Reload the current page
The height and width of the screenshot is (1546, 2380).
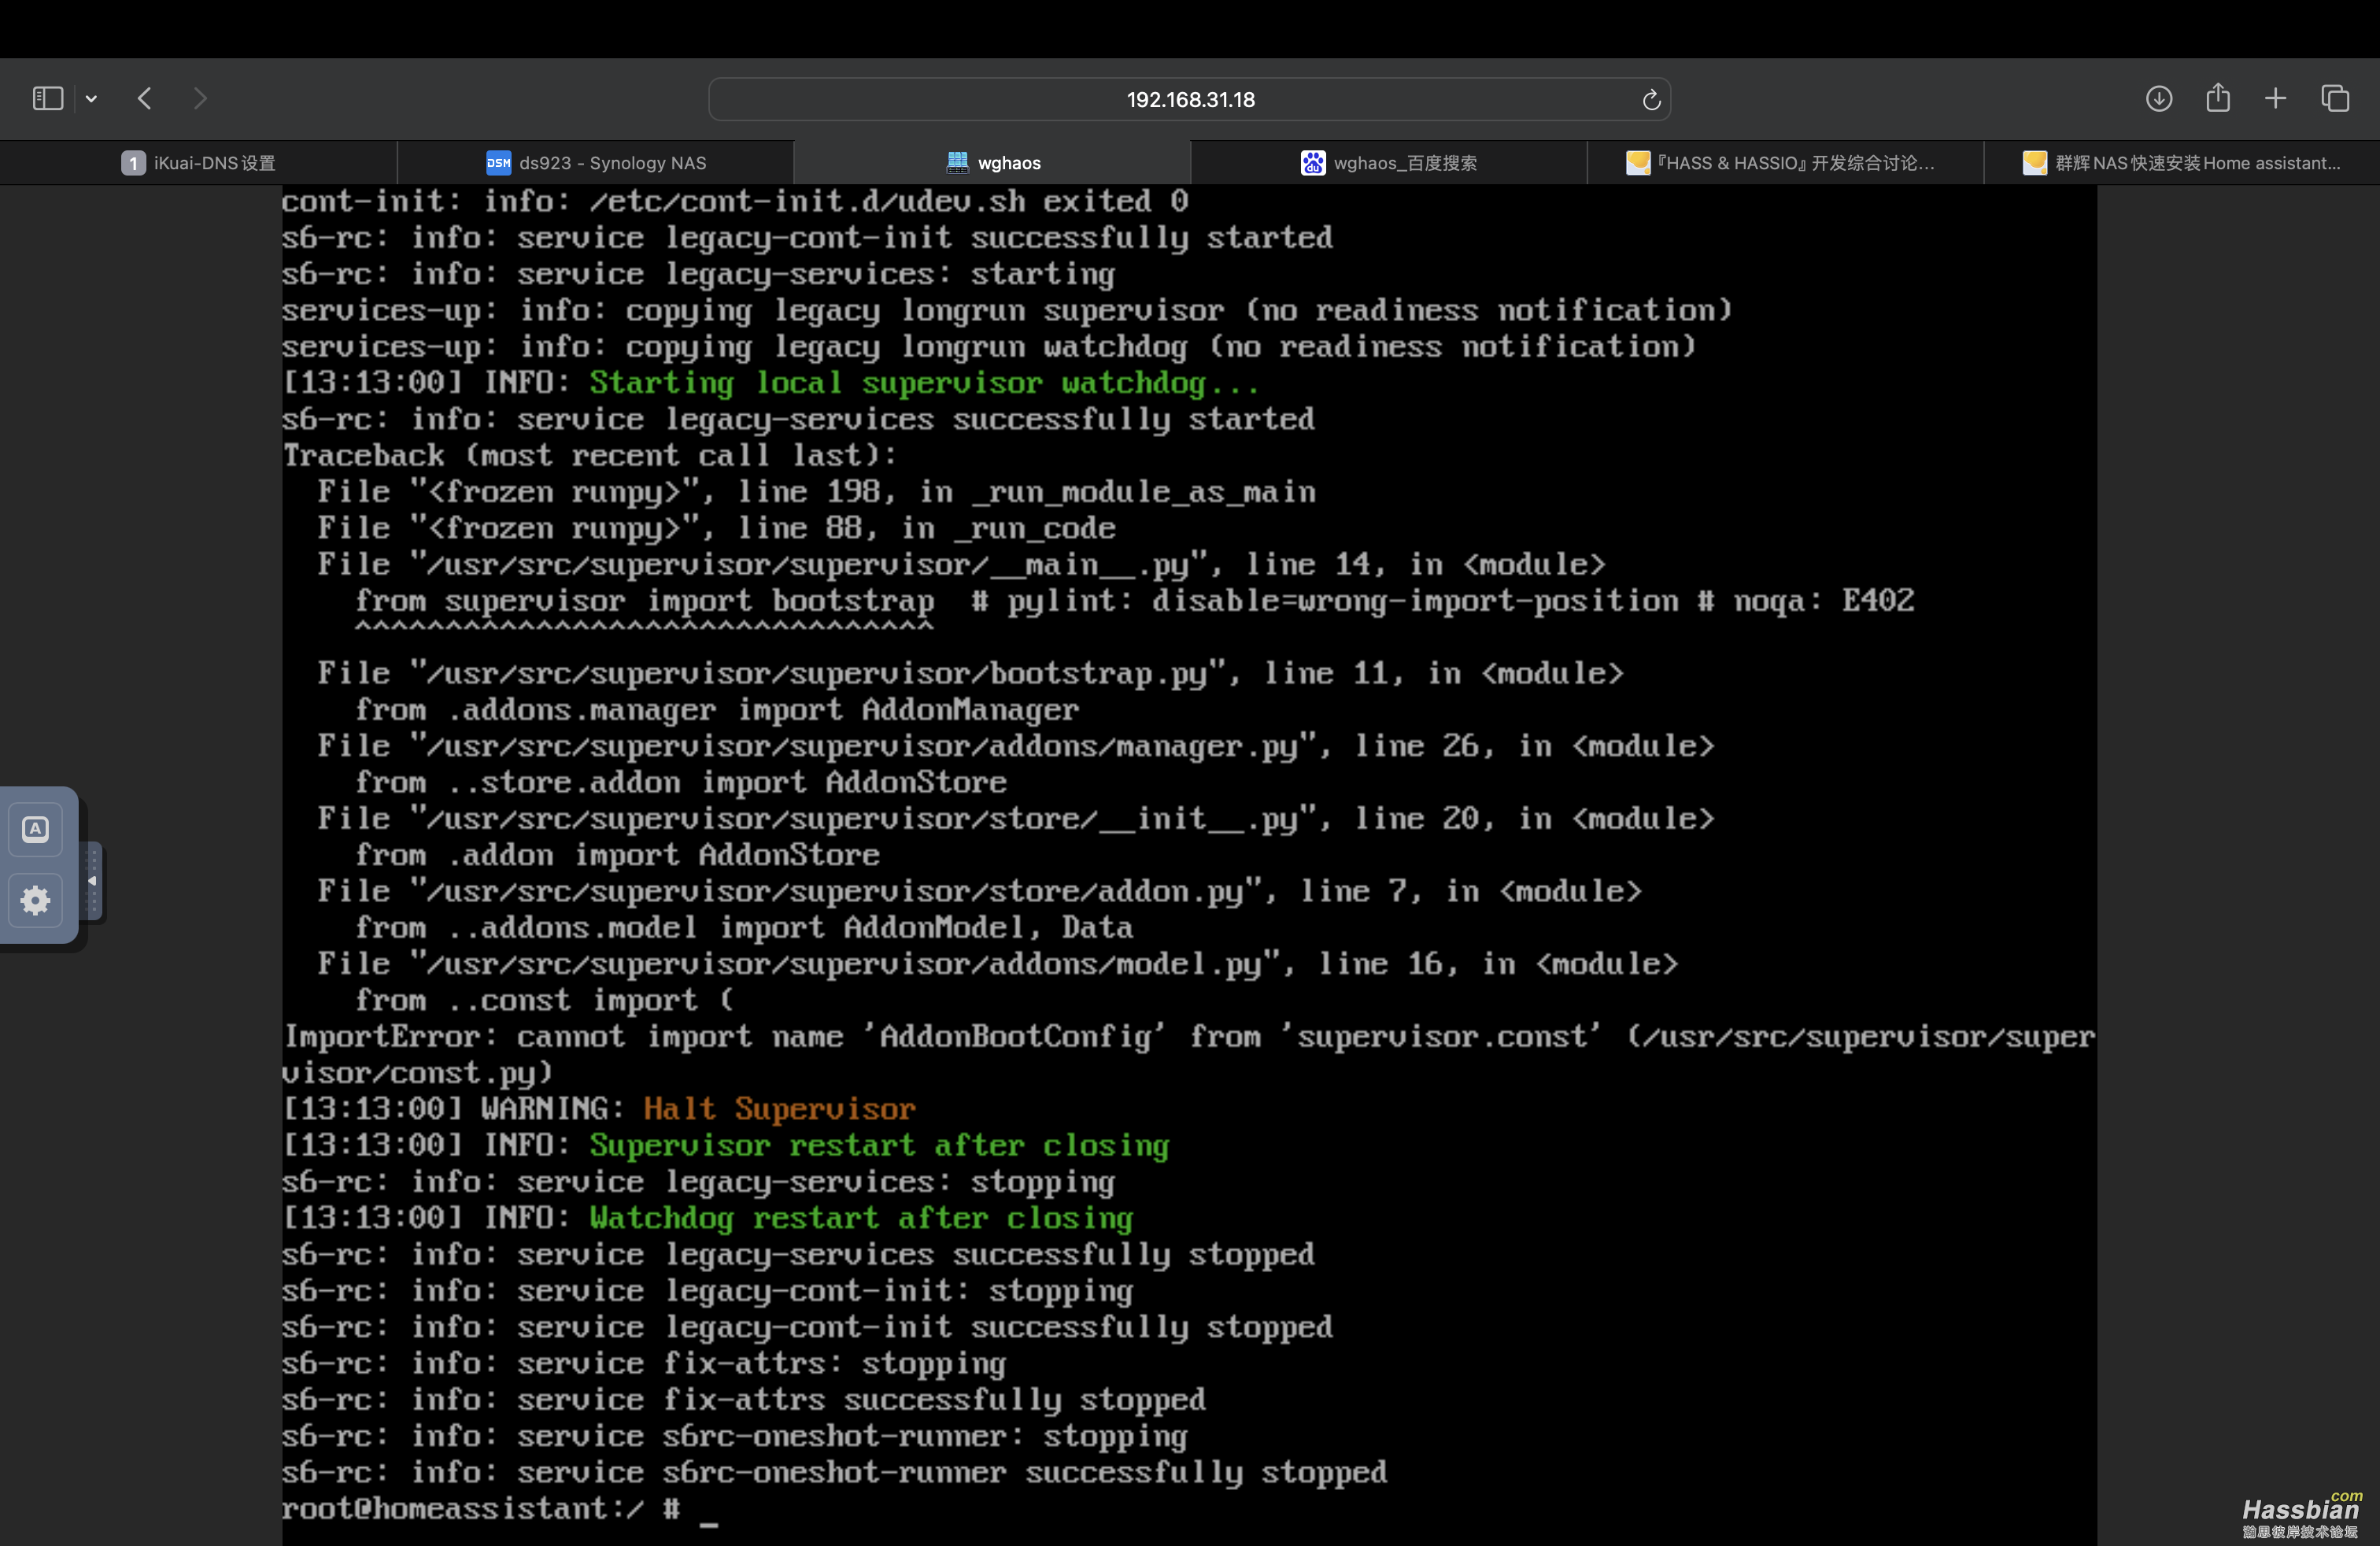pyautogui.click(x=1651, y=99)
